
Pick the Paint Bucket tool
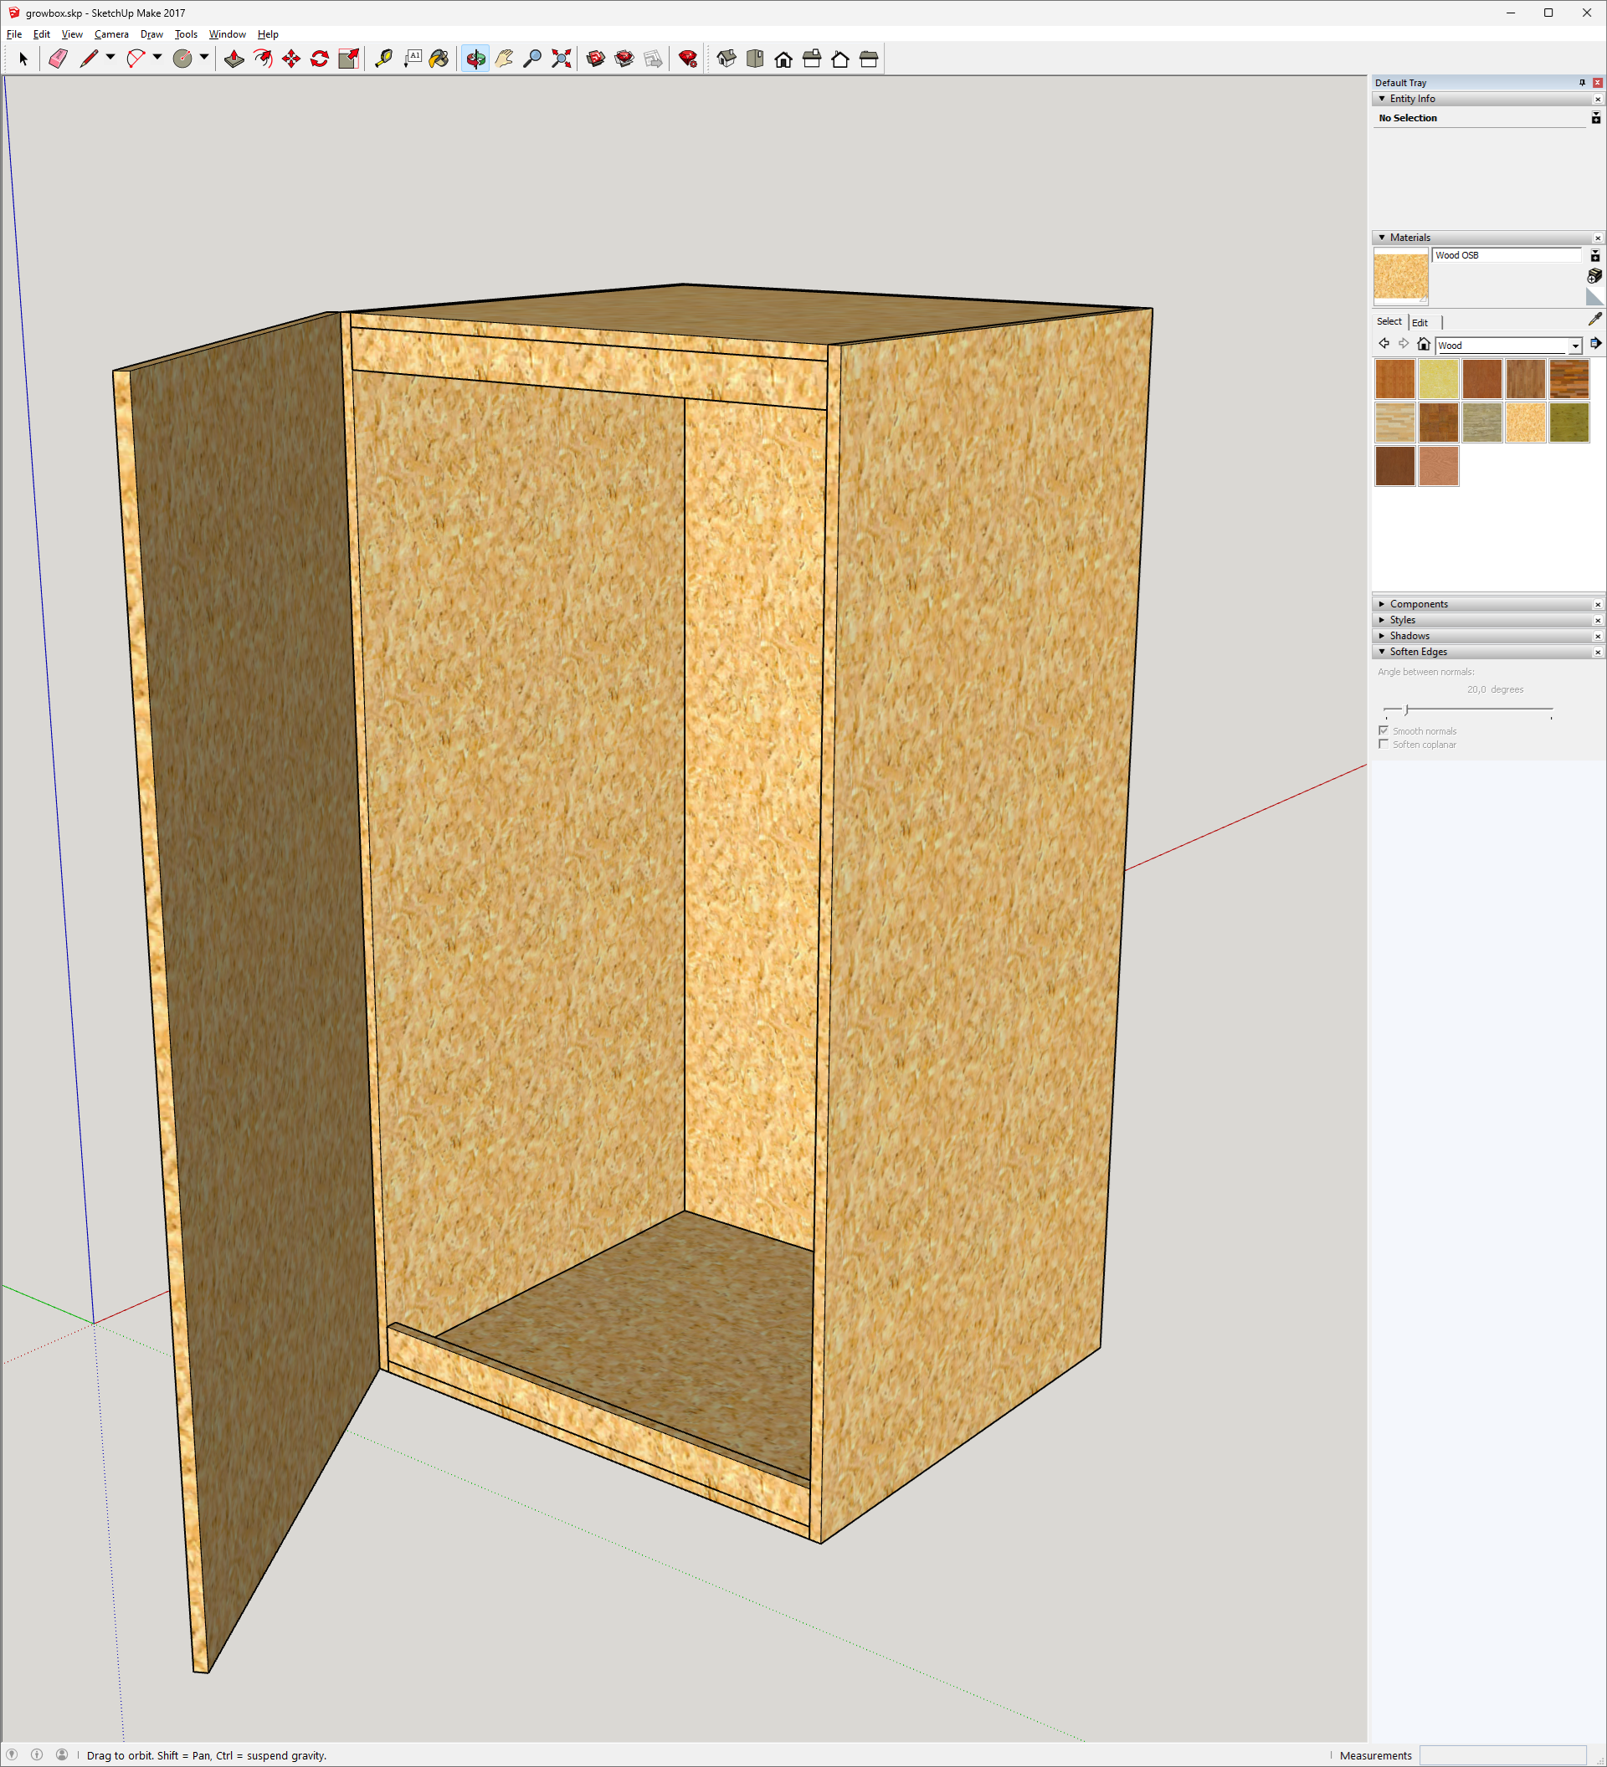click(x=439, y=59)
